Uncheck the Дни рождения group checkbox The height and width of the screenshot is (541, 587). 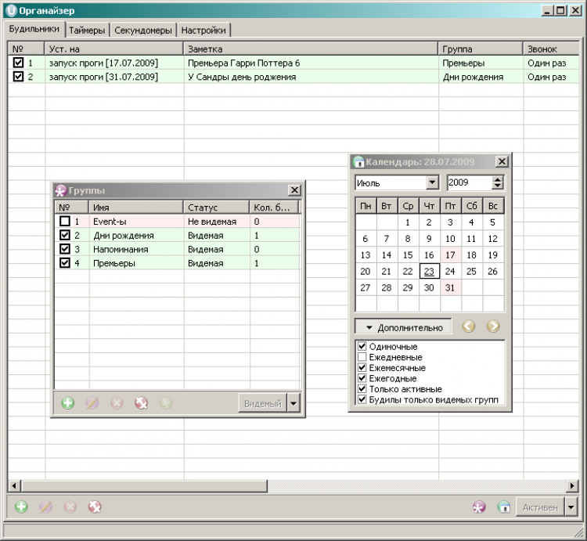tap(65, 235)
